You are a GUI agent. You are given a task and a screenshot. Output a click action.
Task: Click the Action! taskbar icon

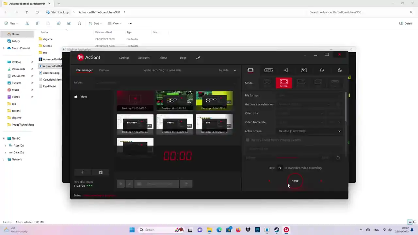286,230
